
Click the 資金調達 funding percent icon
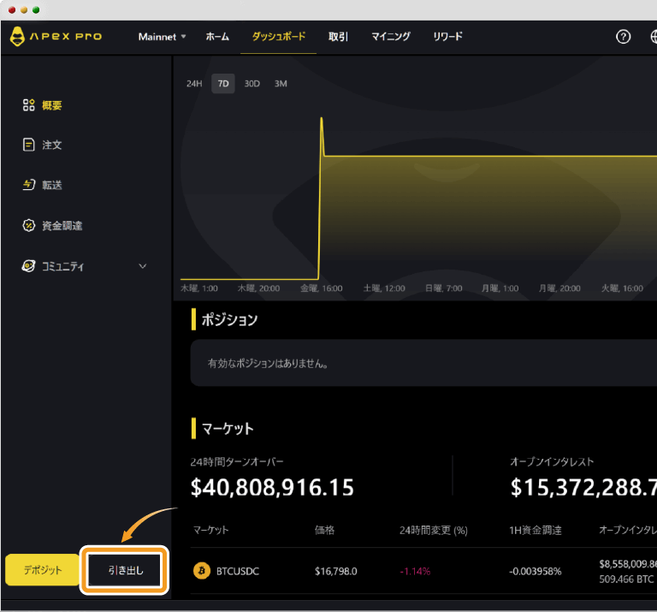point(28,225)
